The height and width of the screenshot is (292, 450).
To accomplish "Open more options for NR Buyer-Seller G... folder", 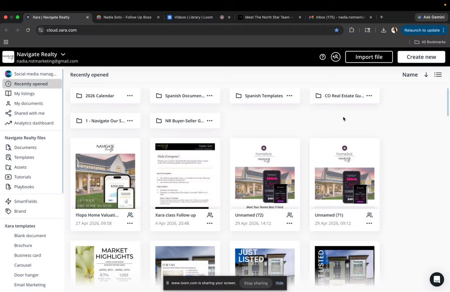I will [x=210, y=120].
